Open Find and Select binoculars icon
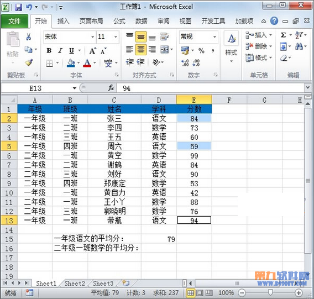This screenshot has width=314, height=299. pyautogui.click(x=299, y=46)
